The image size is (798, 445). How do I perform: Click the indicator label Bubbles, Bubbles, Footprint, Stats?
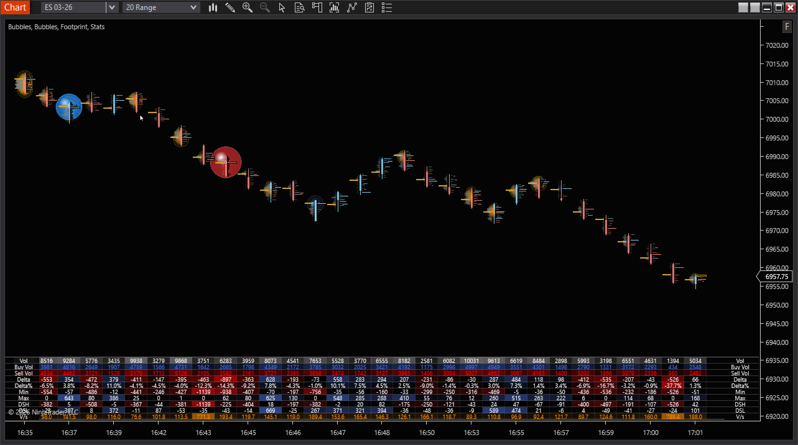(56, 27)
